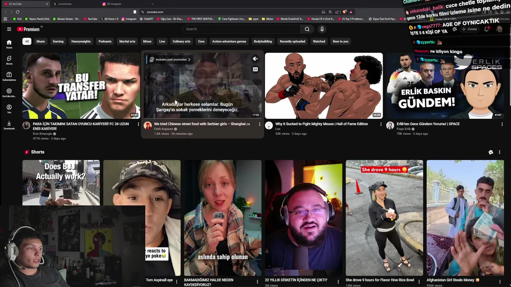Screen dimensions: 511x287
Task: Click the search magnifier button
Action: [307, 29]
